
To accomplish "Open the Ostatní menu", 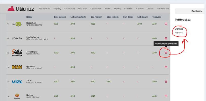I will (150, 9).
